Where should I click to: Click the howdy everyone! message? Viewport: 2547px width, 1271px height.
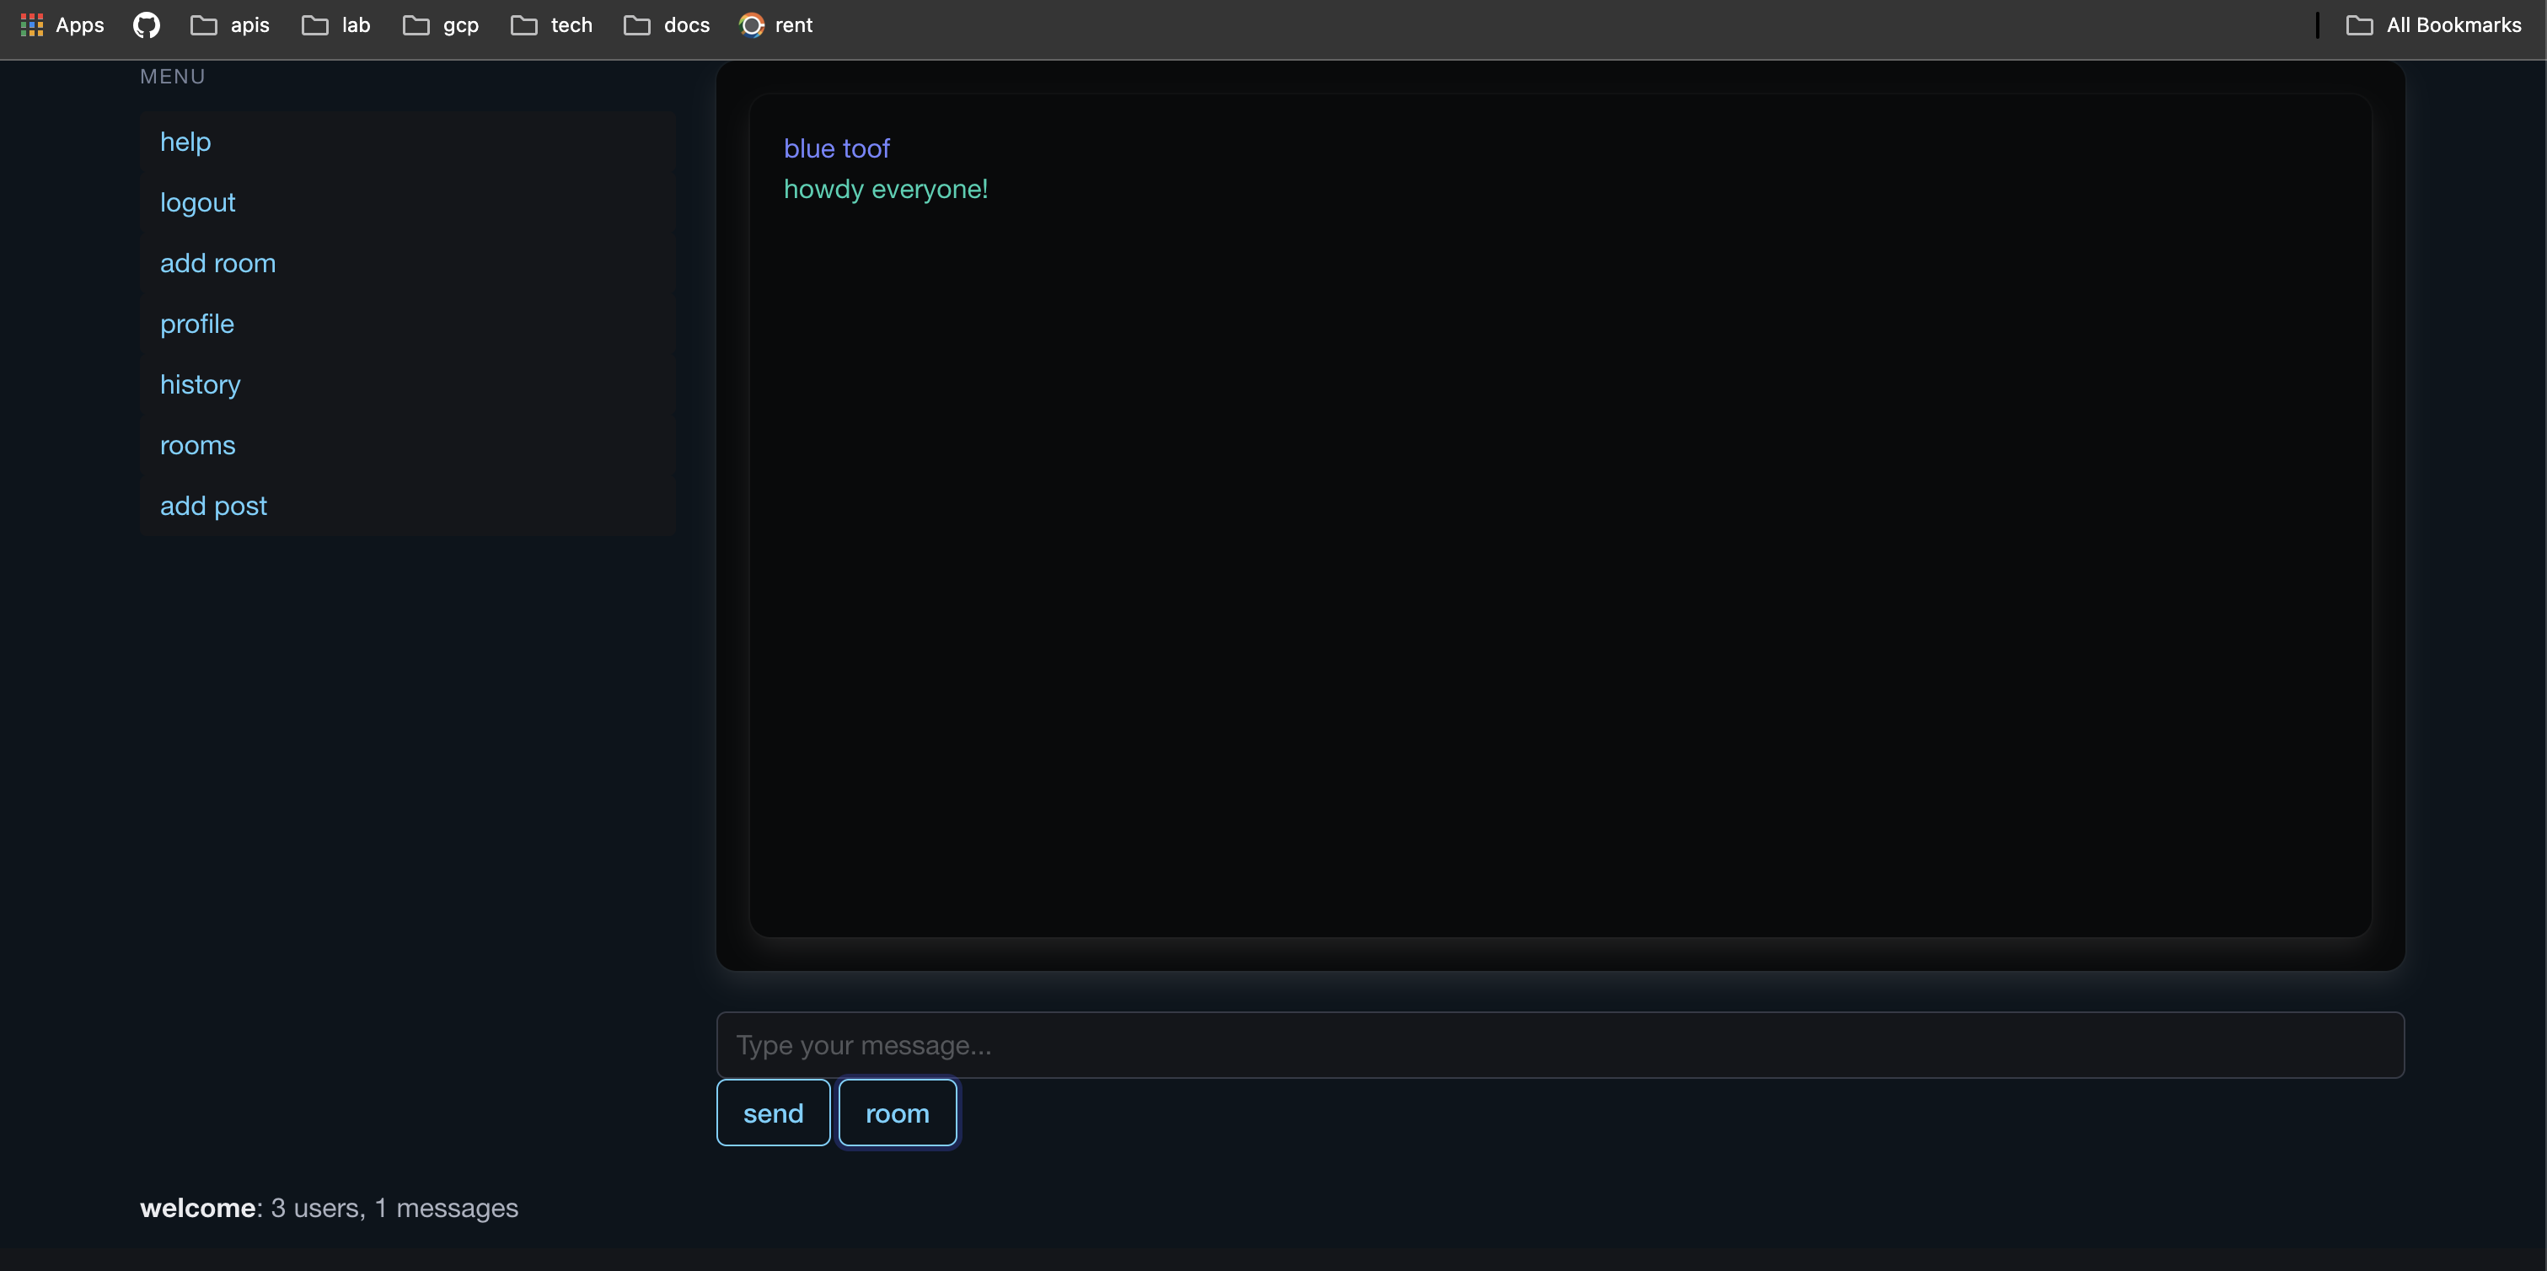[886, 189]
